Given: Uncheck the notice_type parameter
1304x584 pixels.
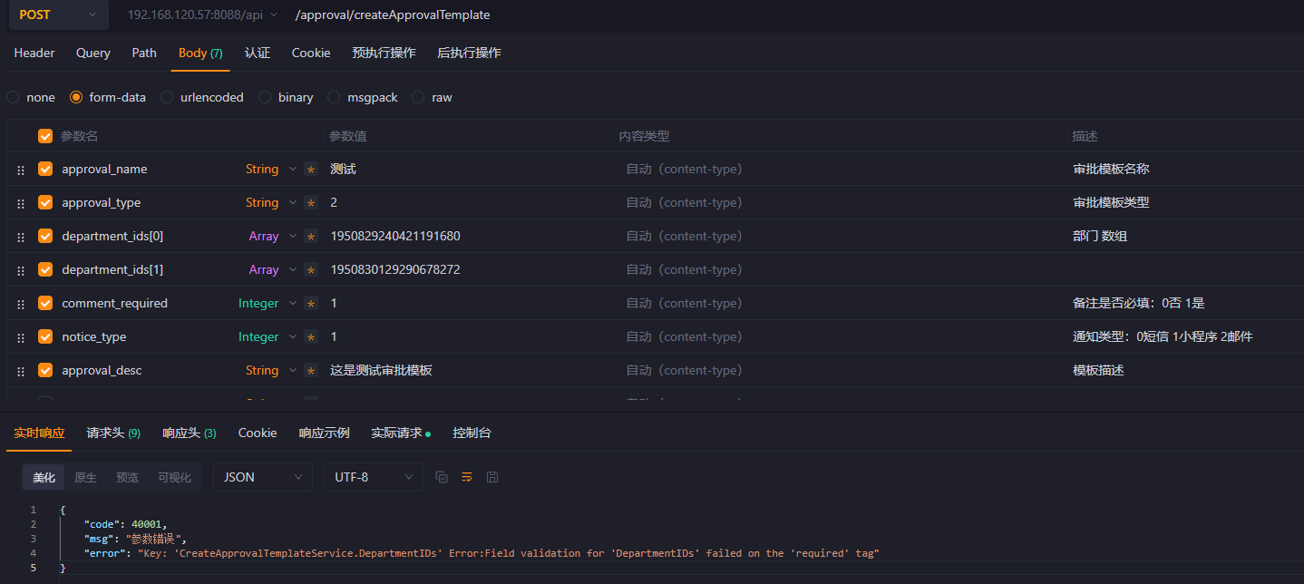Looking at the screenshot, I should 45,336.
